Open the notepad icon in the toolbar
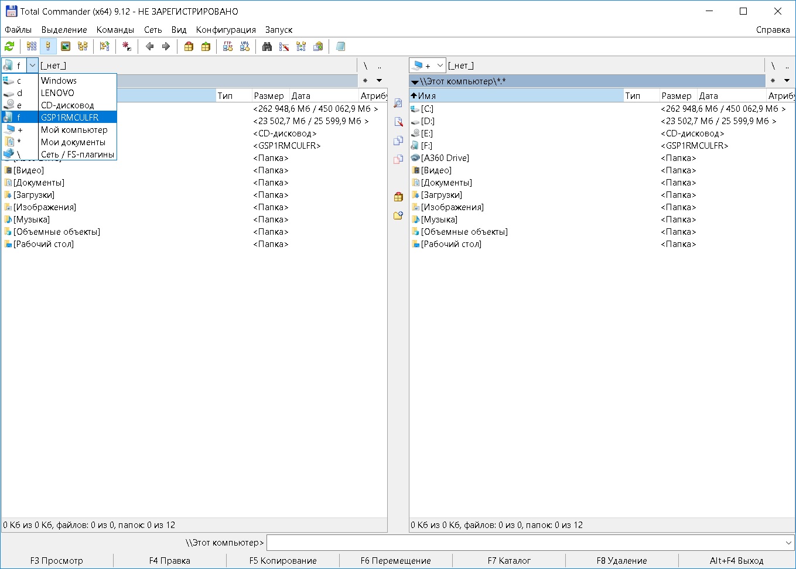The width and height of the screenshot is (796, 569). point(341,46)
